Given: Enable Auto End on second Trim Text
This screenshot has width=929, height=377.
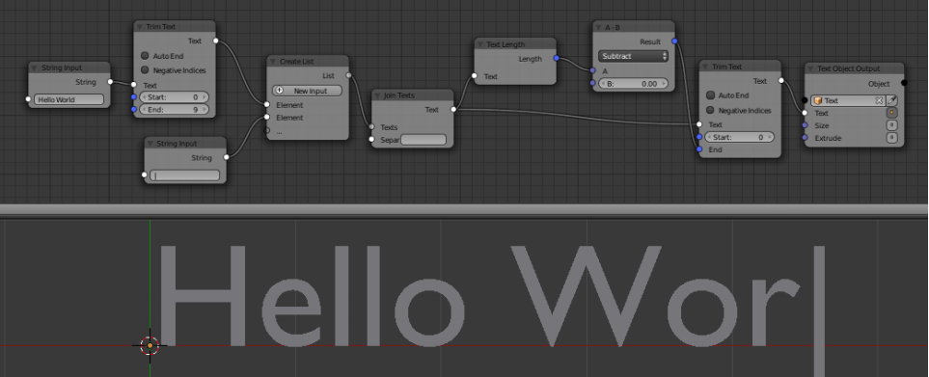Looking at the screenshot, I should click(x=710, y=95).
